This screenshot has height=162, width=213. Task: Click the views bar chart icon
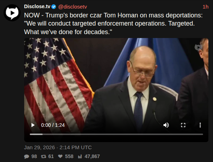(80, 156)
